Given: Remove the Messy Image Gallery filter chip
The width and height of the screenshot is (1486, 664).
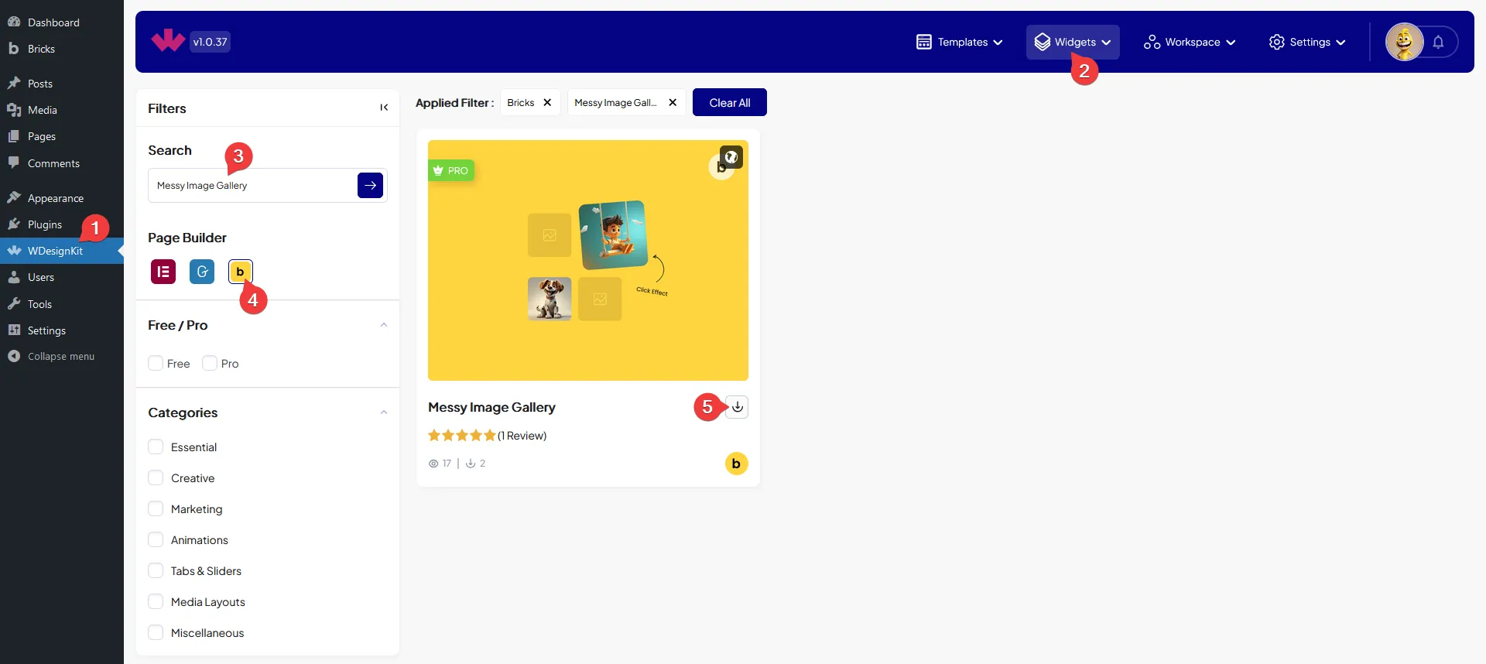Looking at the screenshot, I should tap(673, 103).
